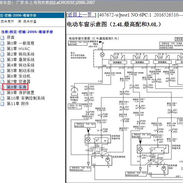Image resolution: width=183 pixels, height=183 pixels.
Task: Click 菜单折叠 to collapse menu
Action: tap(30, 21)
